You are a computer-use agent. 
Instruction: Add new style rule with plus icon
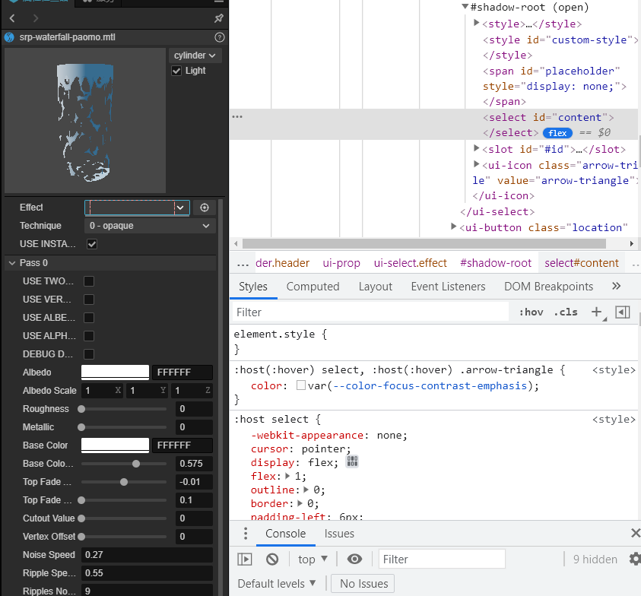coord(597,312)
